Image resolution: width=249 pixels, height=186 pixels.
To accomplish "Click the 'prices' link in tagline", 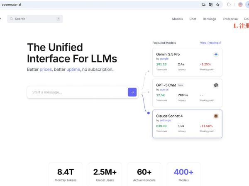I will pos(46,69).
